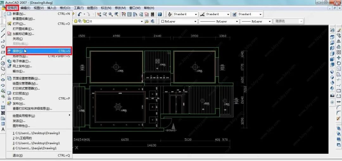The height and width of the screenshot is (161, 342).
Task: Click the layer 0 color swatch
Action: point(88,21)
